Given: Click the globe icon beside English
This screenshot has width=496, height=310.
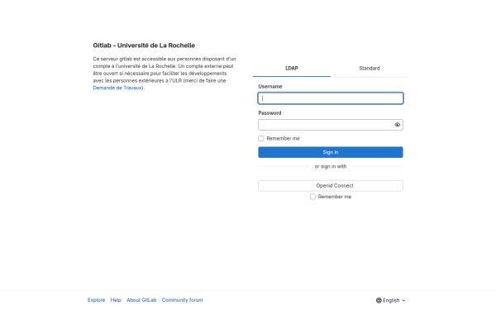Looking at the screenshot, I should coord(379,300).
